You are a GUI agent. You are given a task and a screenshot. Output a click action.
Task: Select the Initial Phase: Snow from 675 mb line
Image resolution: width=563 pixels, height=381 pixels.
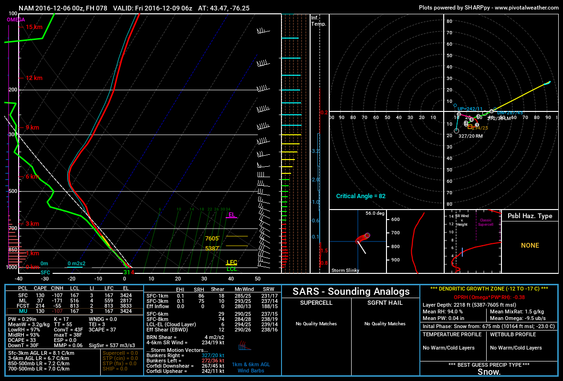pos(489,327)
